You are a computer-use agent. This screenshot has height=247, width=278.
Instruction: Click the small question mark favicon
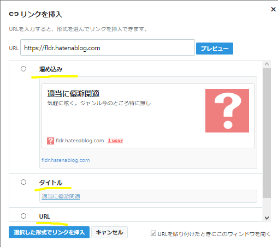pyautogui.click(x=50, y=141)
